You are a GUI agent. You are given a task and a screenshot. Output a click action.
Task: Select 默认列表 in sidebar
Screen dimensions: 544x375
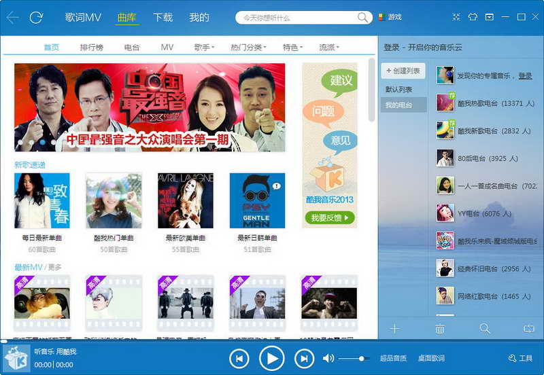coord(399,90)
